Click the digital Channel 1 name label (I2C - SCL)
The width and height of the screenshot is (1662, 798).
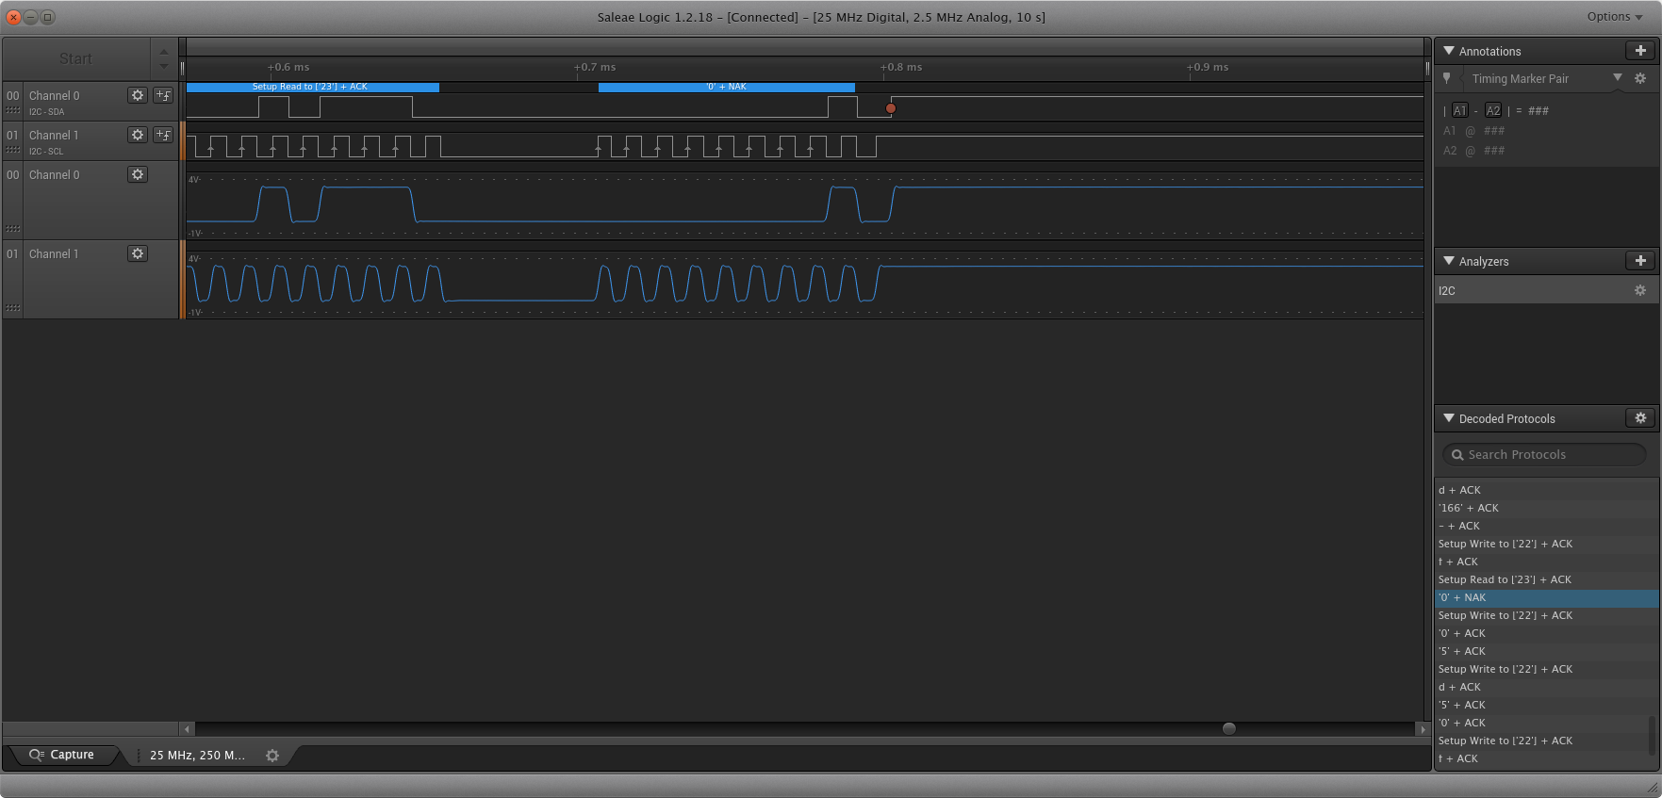(x=54, y=135)
